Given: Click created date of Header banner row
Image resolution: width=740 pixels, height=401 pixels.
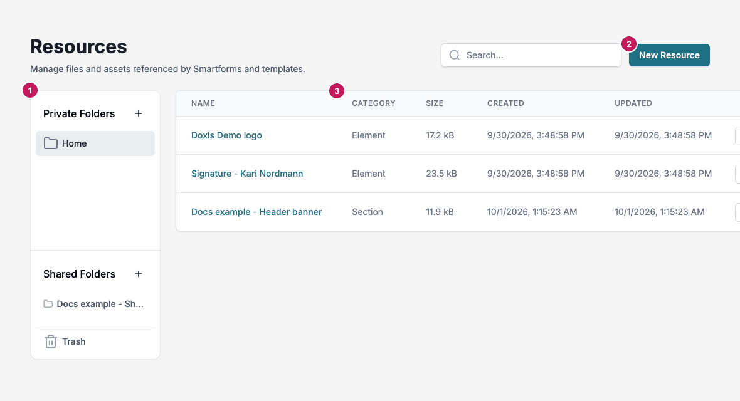Looking at the screenshot, I should (x=532, y=212).
